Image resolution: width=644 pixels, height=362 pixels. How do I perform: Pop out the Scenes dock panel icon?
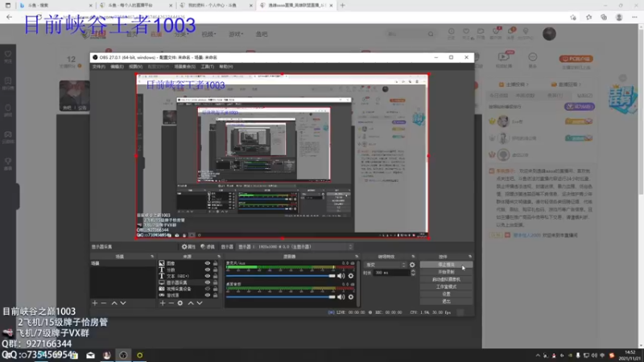(x=152, y=257)
